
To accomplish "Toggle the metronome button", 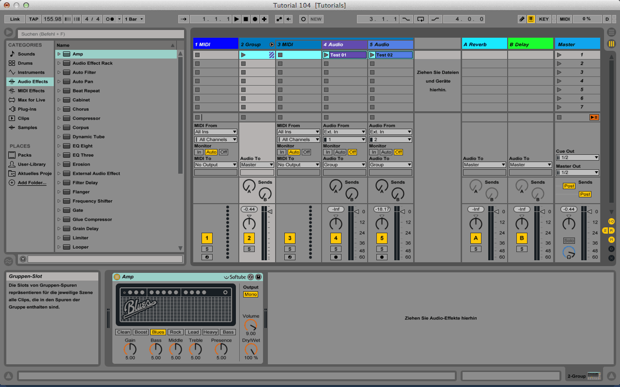I will [110, 19].
